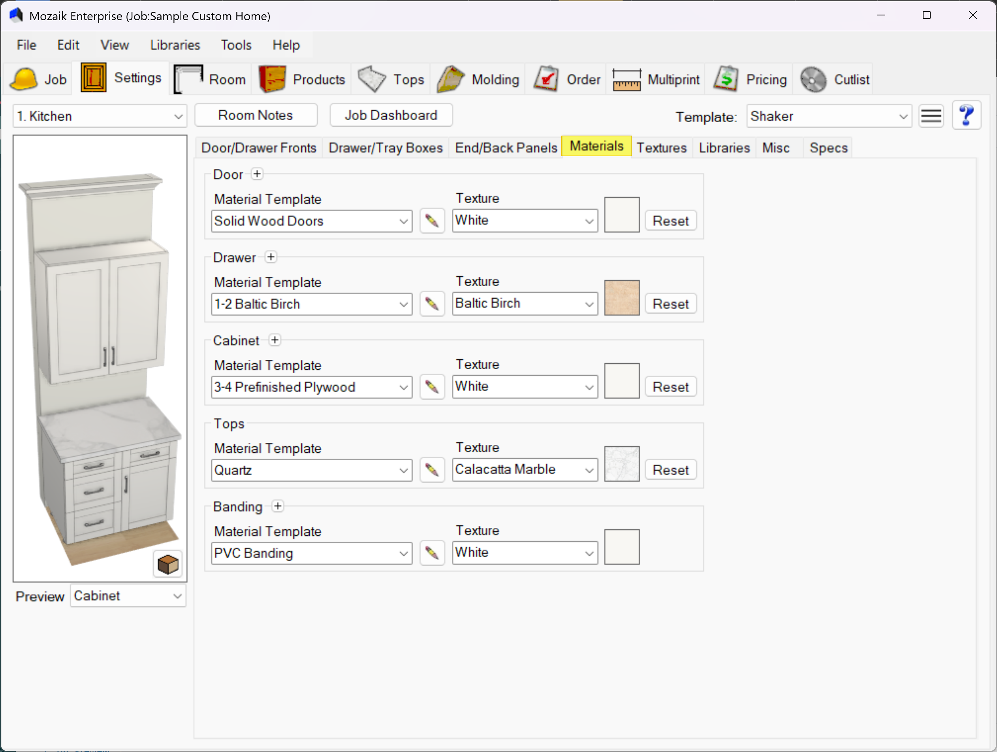Click the 3D cube preview icon
This screenshot has height=752, width=997.
[x=167, y=564]
